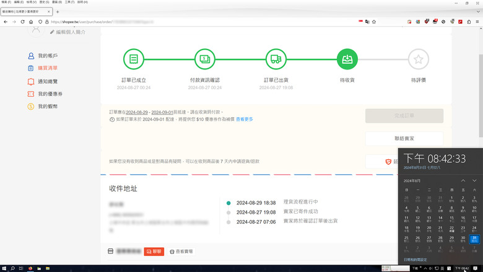
Task: Click tracking entry 2024-08-29 18:38
Action: (256, 203)
